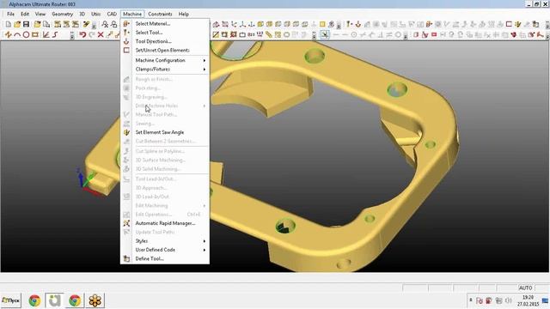The image size is (550, 309).
Task: Click the yellow square toolbar icon
Action: [322, 24]
